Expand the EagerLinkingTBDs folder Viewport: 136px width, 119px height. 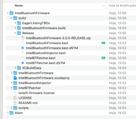click(15, 23)
